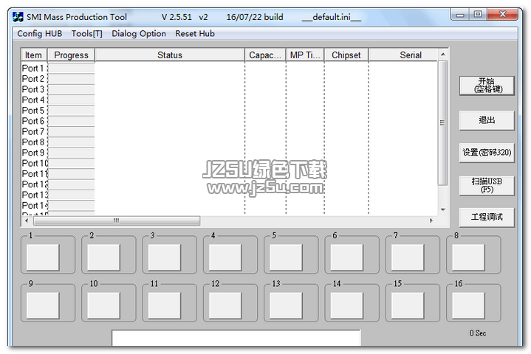Click the white message field at bottom
This screenshot has height=354, width=531.
(236, 338)
